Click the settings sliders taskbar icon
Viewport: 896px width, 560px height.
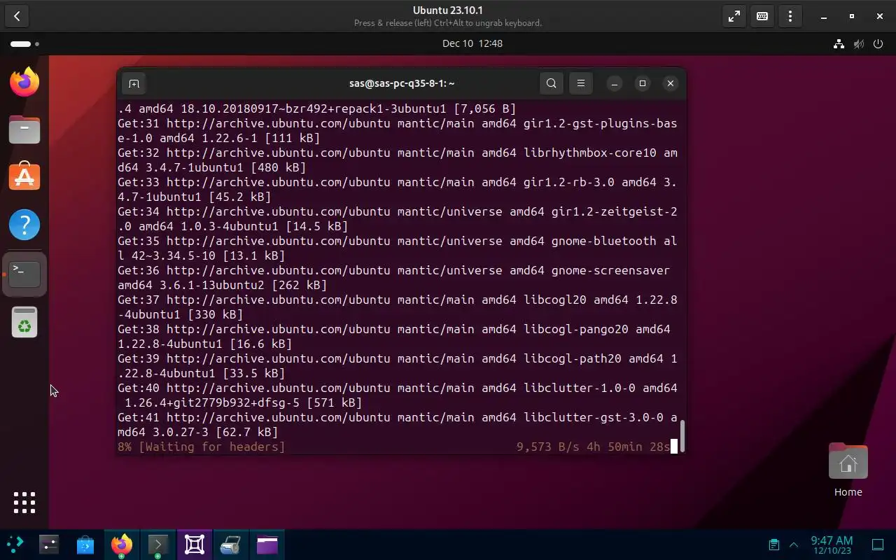click(49, 545)
